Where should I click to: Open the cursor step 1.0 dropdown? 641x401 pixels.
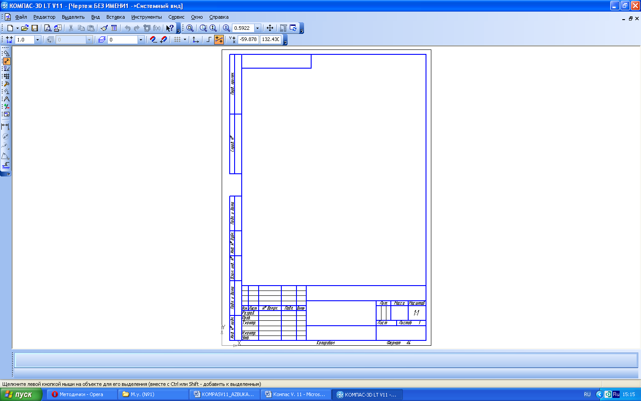click(37, 40)
